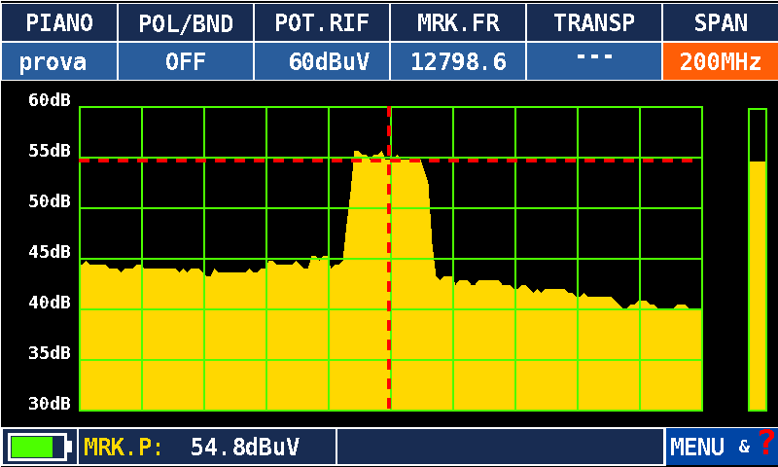Screen dimensions: 778x467
Task: Click the MRK.P 54.8dBuV readout
Action: pyautogui.click(x=207, y=447)
